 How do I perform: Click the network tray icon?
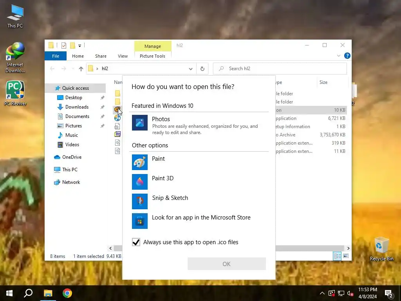pyautogui.click(x=341, y=293)
